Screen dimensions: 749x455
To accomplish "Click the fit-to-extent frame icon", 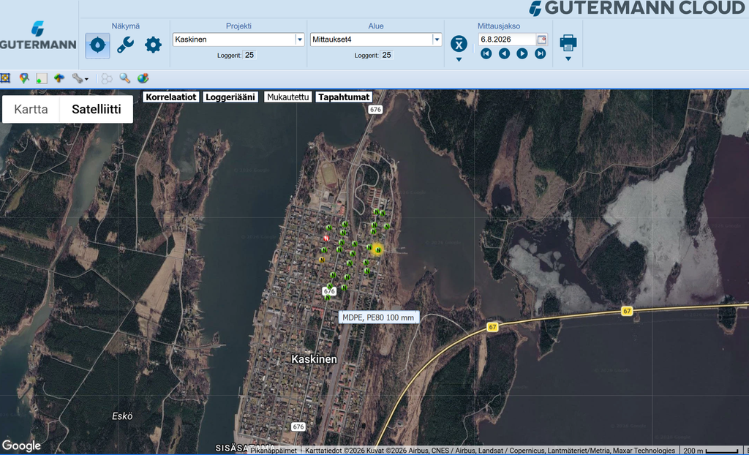I will (x=5, y=78).
